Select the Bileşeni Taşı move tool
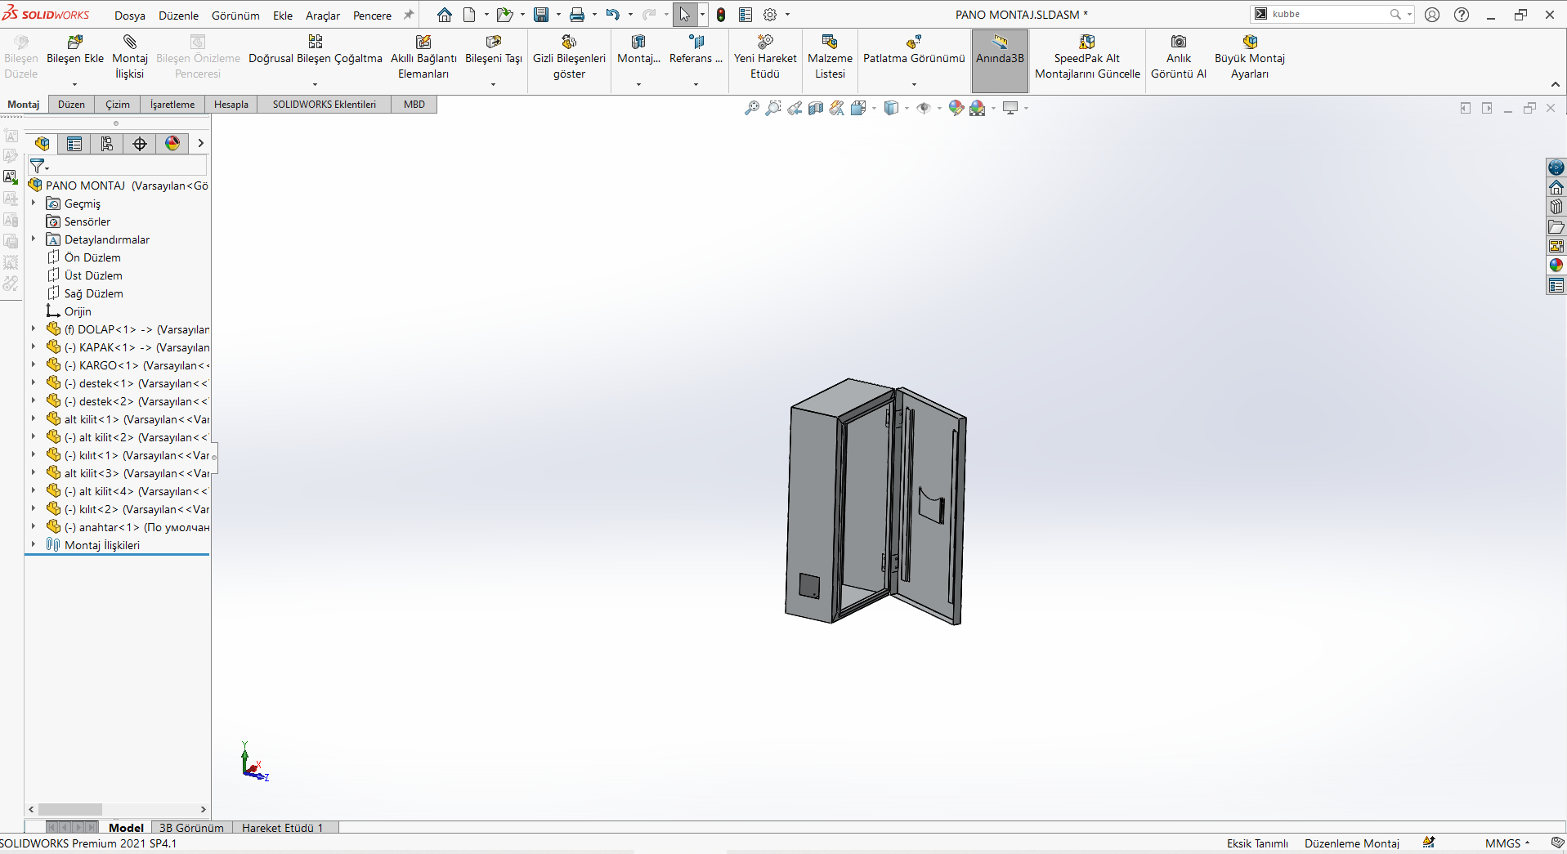The width and height of the screenshot is (1567, 854). click(x=494, y=50)
